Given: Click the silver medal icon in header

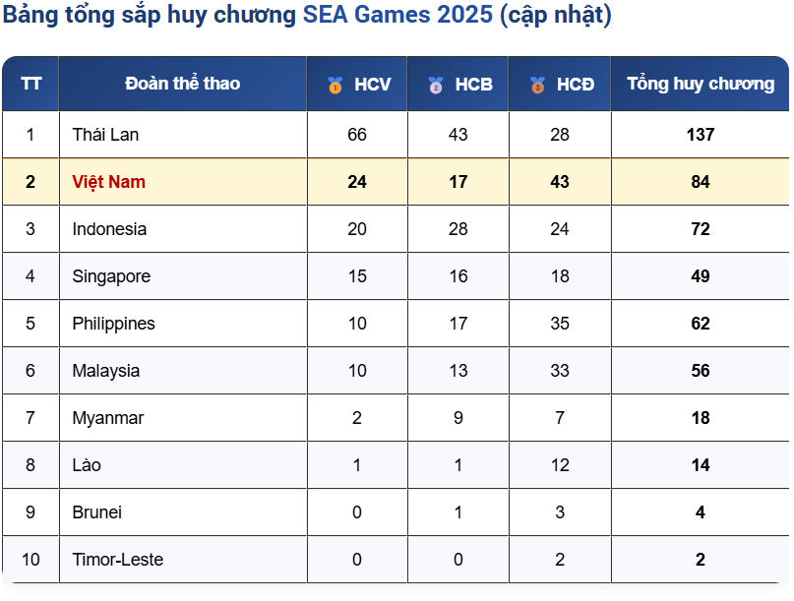Looking at the screenshot, I should pos(436,85).
